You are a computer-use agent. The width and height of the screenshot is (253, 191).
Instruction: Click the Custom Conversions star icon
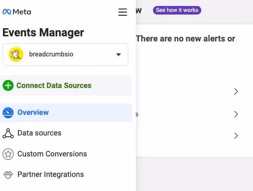(x=8, y=154)
